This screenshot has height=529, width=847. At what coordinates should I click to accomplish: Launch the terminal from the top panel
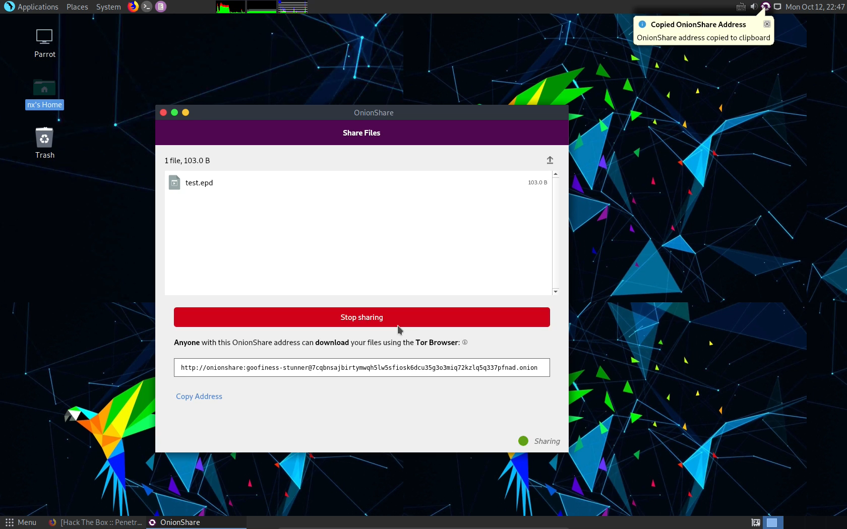click(147, 7)
